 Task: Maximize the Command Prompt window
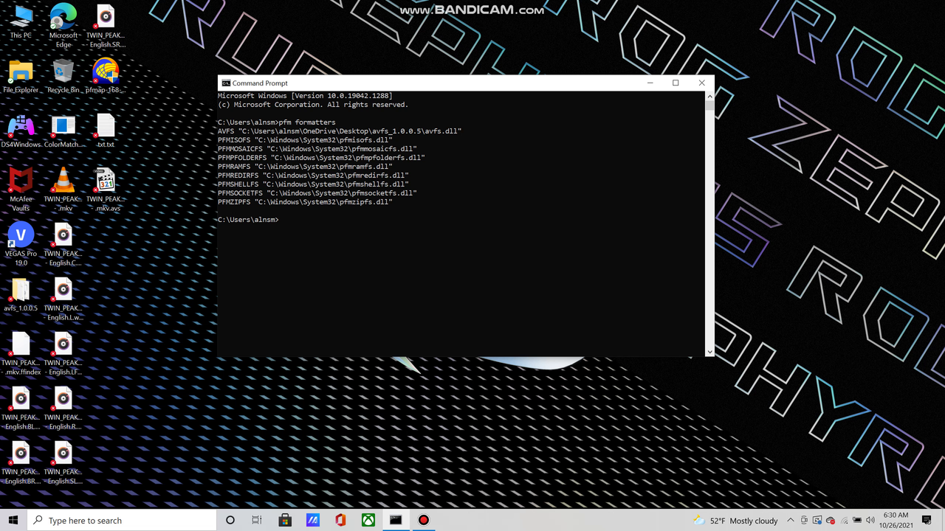pos(676,83)
